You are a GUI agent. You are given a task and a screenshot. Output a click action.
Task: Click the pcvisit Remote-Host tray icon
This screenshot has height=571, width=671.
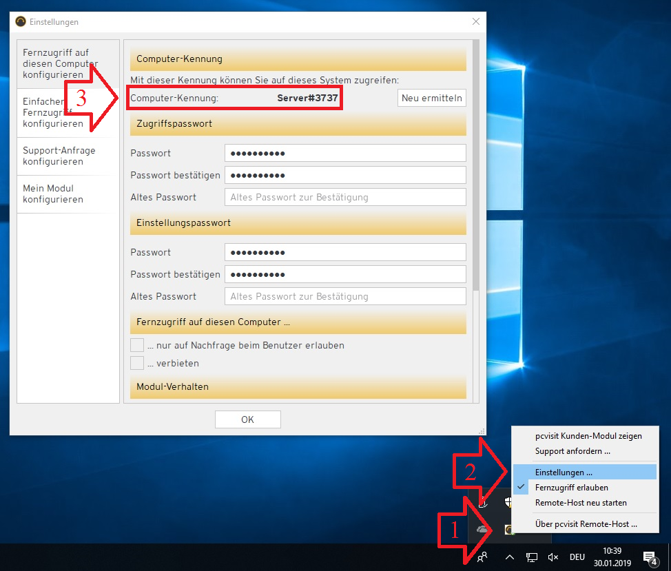coord(510,529)
